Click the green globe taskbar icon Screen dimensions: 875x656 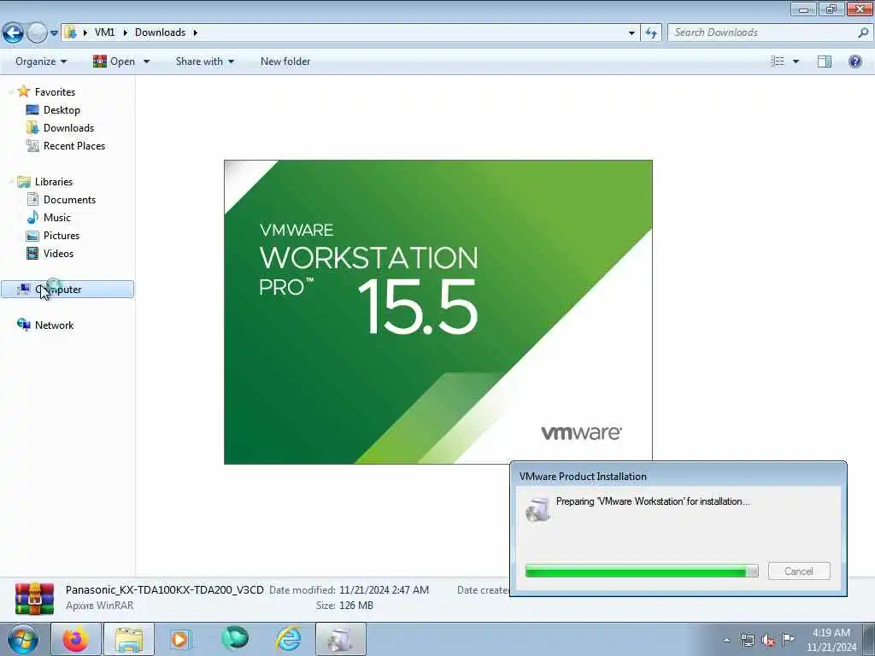point(235,639)
